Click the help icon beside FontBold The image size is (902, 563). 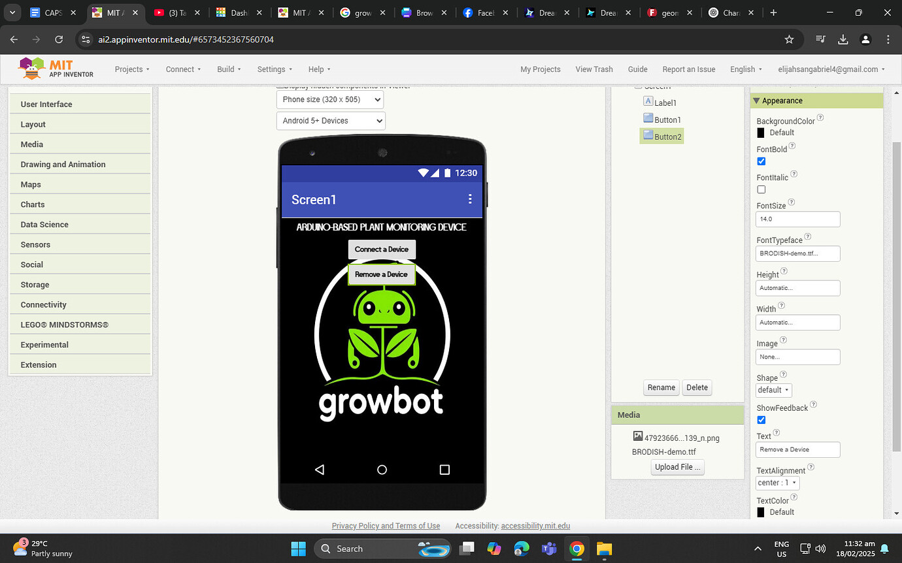(792, 146)
